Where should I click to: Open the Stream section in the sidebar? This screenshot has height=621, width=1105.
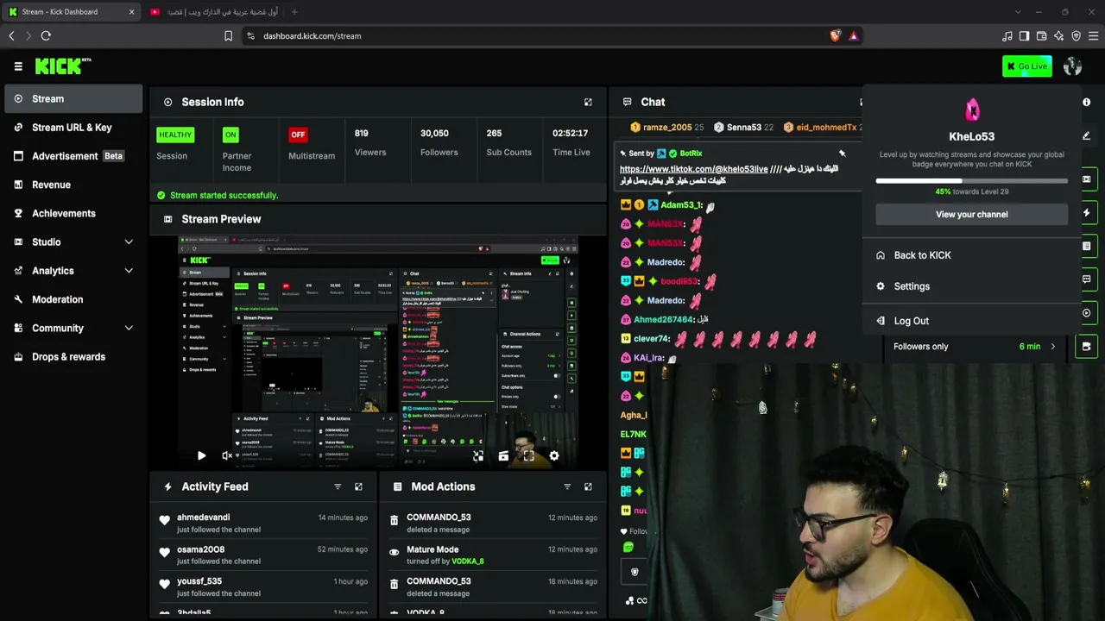coord(73,98)
